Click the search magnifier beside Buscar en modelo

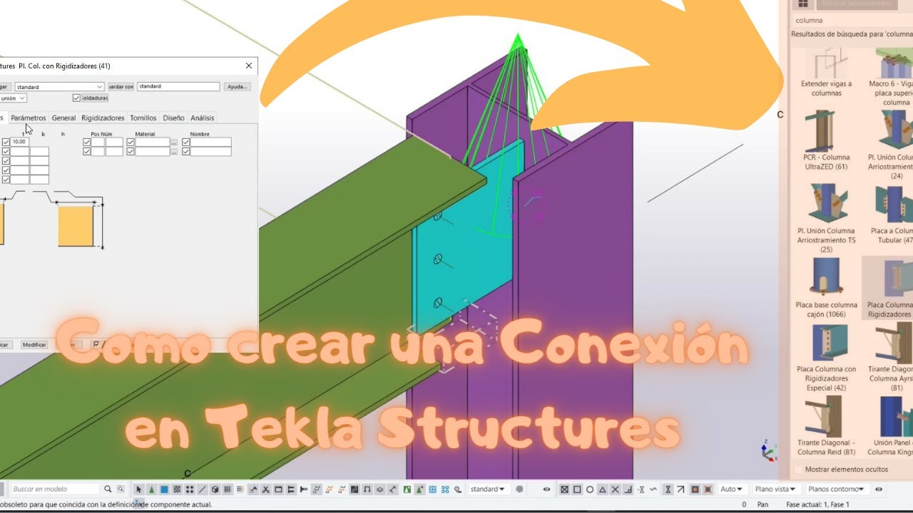pos(108,489)
